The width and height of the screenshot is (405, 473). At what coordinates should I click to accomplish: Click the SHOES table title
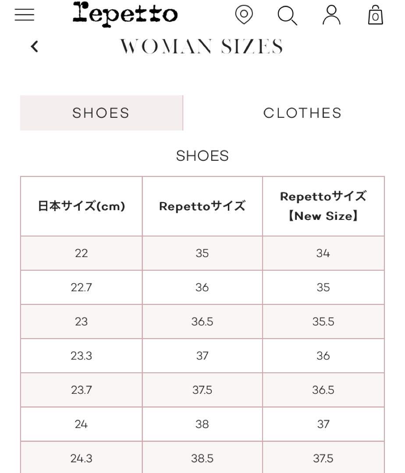pos(202,155)
